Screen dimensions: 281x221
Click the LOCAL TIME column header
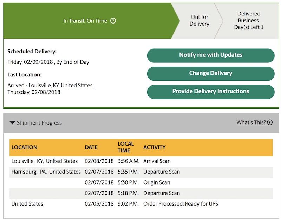(126, 147)
